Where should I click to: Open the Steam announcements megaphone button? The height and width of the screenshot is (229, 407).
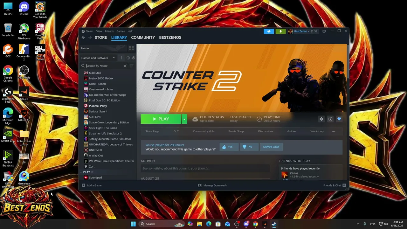click(269, 31)
